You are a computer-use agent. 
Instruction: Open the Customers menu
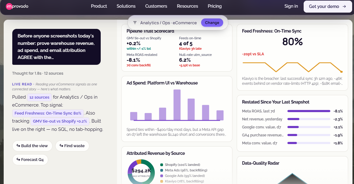(156, 6)
